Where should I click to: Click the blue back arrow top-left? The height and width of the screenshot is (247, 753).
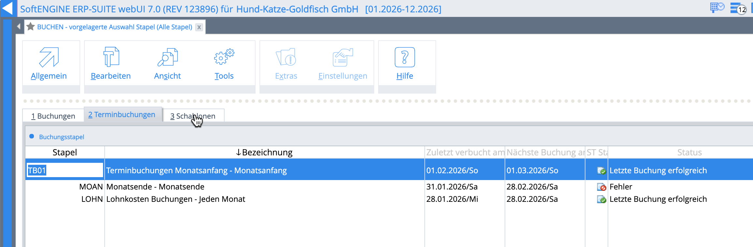pos(7,8)
